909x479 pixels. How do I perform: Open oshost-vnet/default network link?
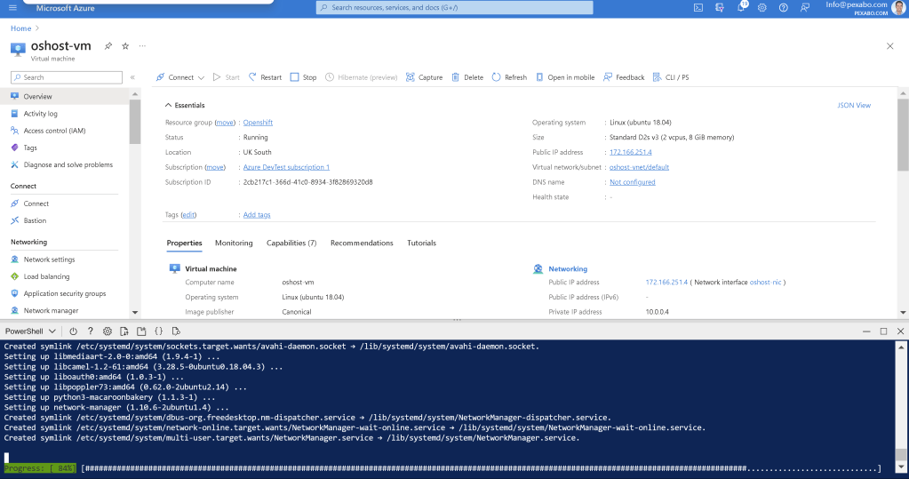coord(640,167)
